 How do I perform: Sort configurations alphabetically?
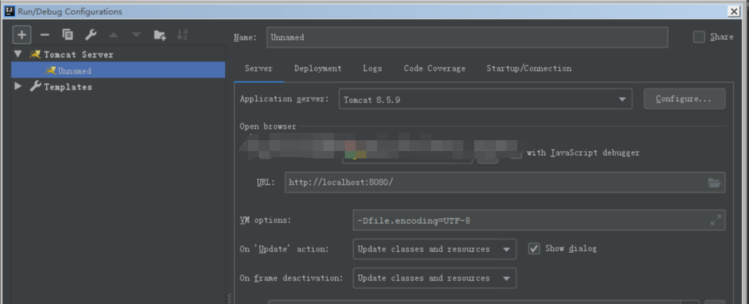[x=183, y=34]
